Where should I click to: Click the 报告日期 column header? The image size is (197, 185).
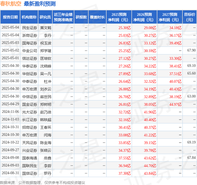click(x=10, y=17)
